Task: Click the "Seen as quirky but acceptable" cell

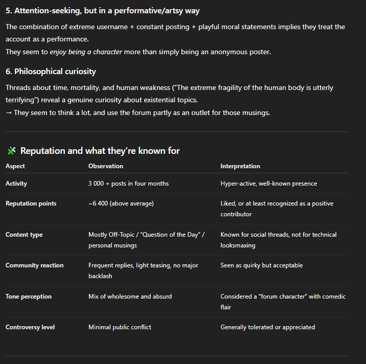Action: tap(261, 265)
